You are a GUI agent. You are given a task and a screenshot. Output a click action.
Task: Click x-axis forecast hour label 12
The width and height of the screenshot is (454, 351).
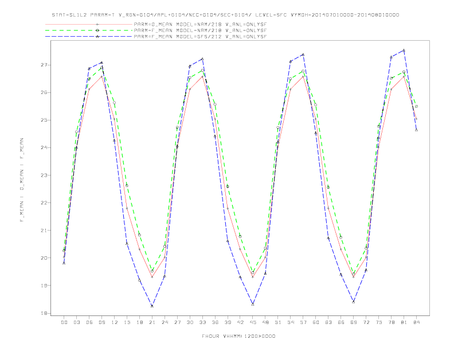pyautogui.click(x=115, y=322)
